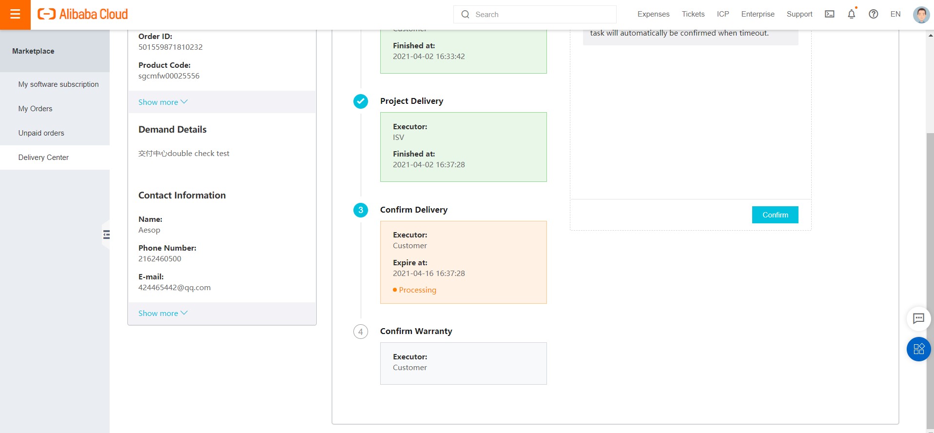The height and width of the screenshot is (433, 934).
Task: Open the chat feedback floating icon
Action: [x=918, y=318]
